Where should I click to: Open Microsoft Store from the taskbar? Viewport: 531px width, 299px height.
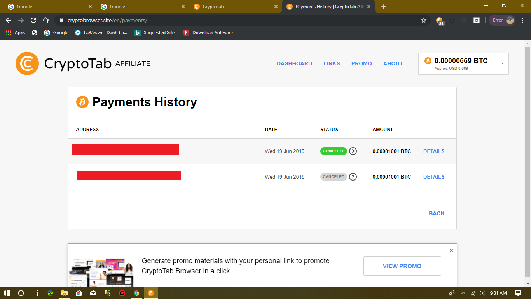coord(79,293)
